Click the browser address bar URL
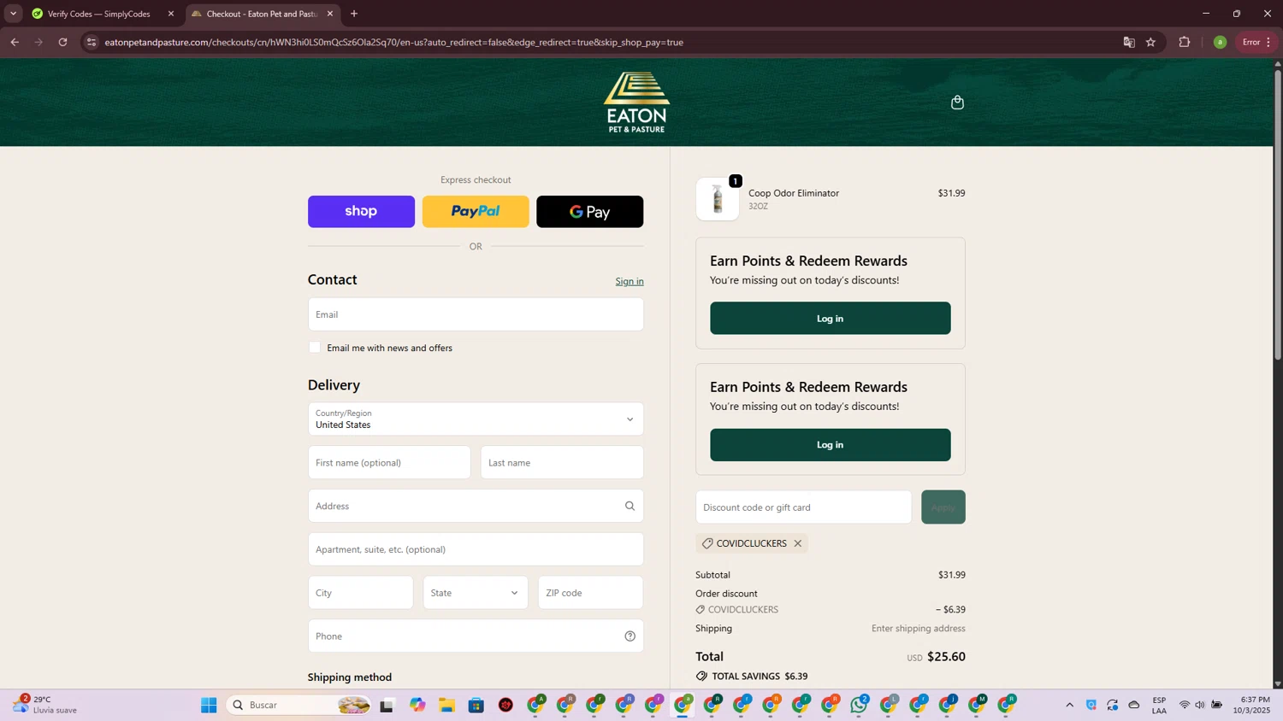Viewport: 1283px width, 721px height. point(393,42)
